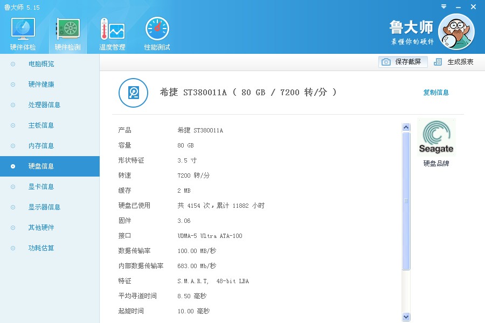Click the 鲁大师 mascot avatar

click(456, 32)
